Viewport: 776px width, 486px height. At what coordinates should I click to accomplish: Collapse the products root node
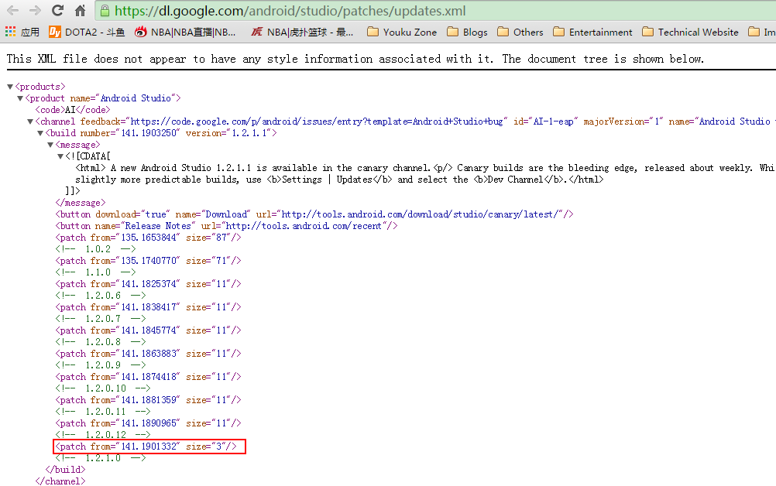pos(9,86)
